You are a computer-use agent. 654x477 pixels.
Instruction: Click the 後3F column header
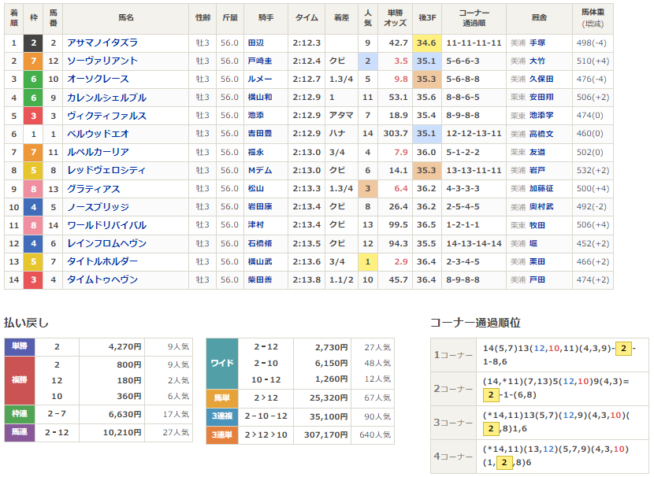pyautogui.click(x=427, y=17)
